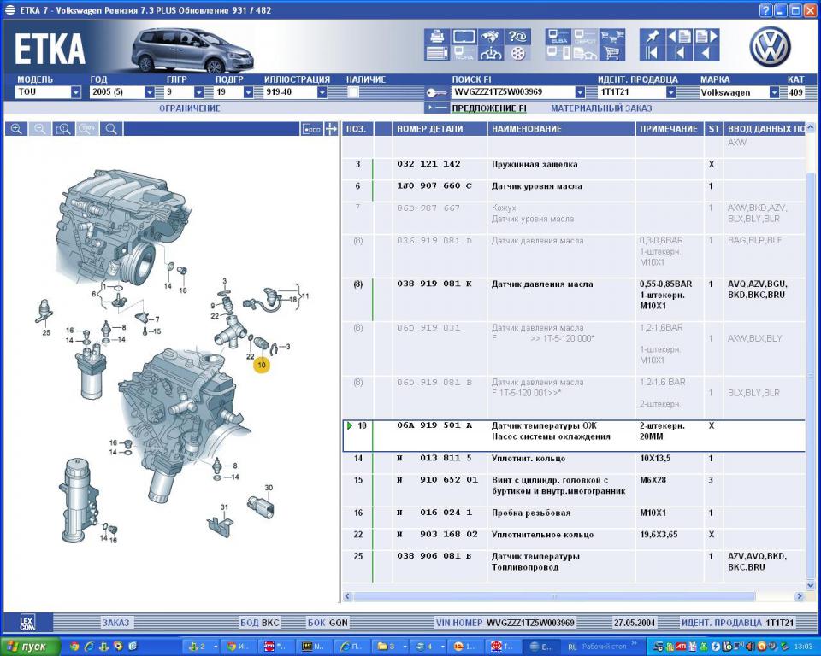Click the multiple shopping carts icon
Image resolution: width=821 pixels, height=656 pixels.
[611, 37]
